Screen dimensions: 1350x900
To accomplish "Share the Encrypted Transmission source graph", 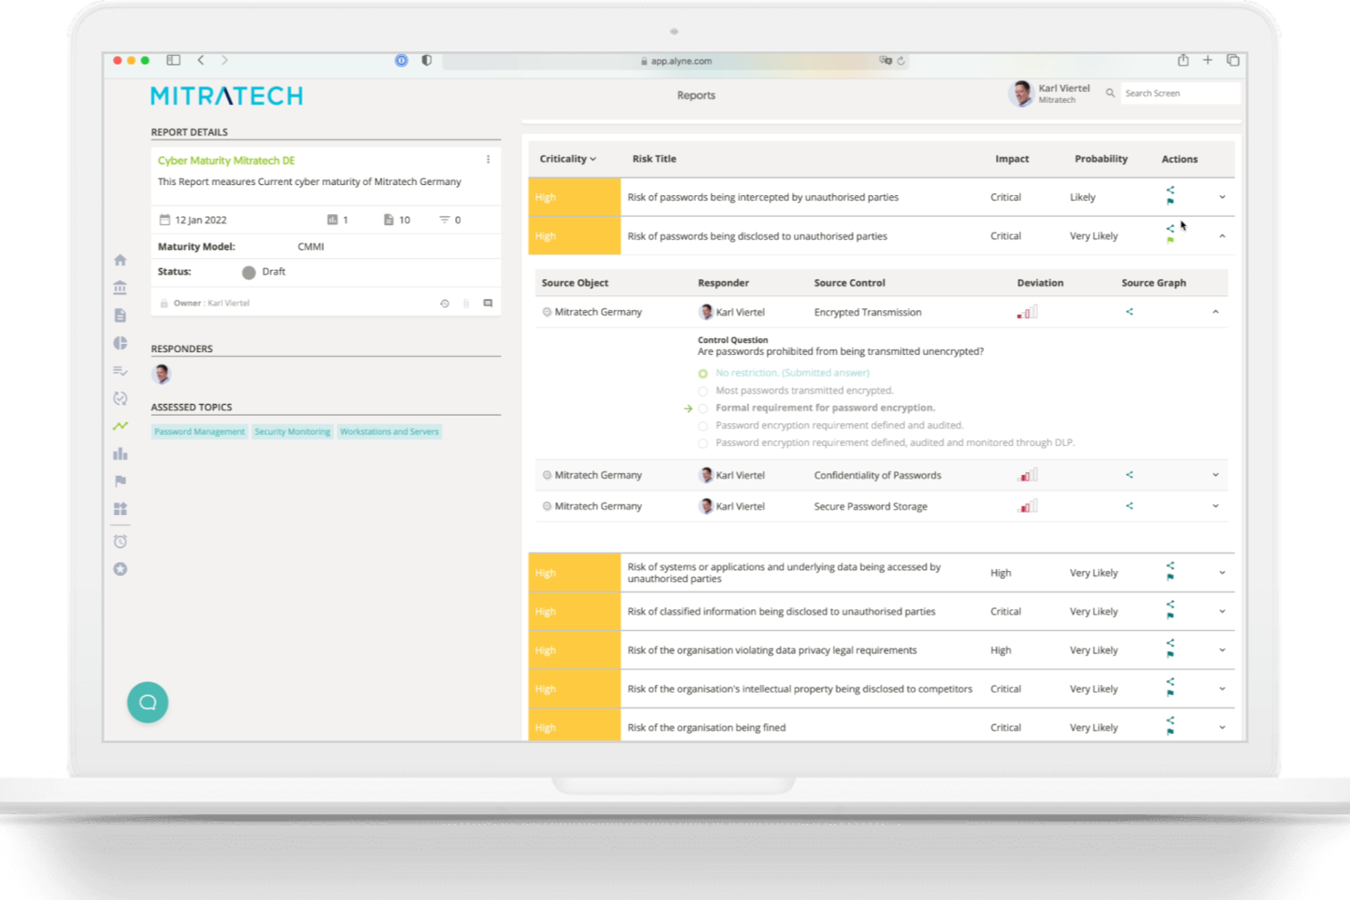I will click(1129, 311).
